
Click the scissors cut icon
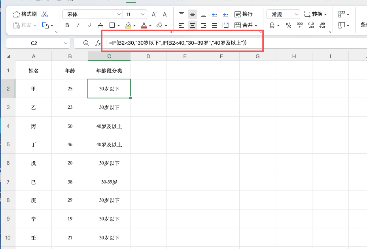click(x=44, y=14)
